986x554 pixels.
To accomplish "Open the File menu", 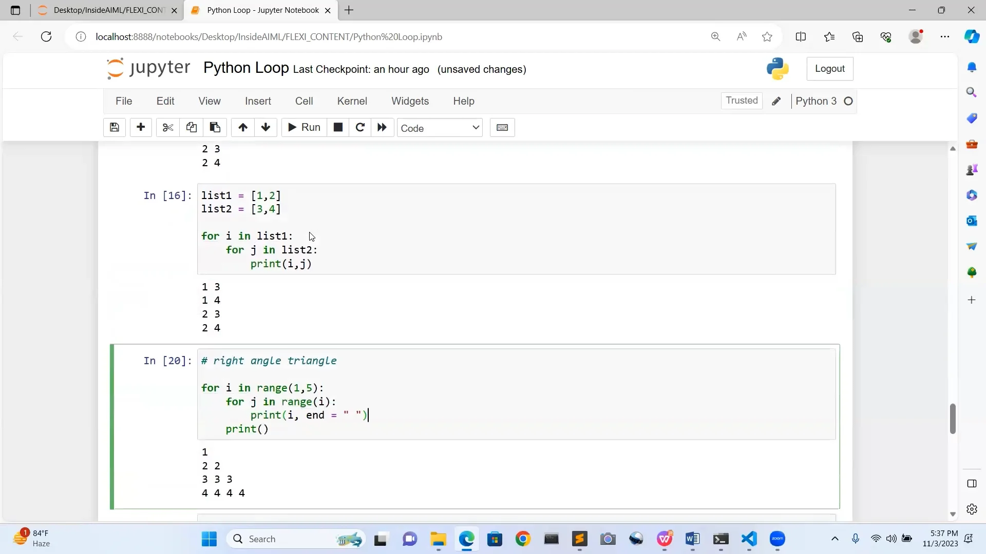I will pyautogui.click(x=124, y=101).
